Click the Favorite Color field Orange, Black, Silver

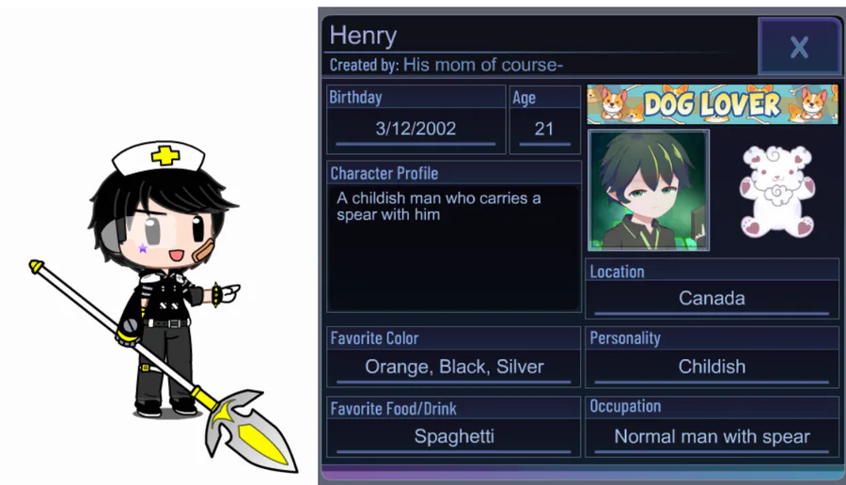click(454, 367)
